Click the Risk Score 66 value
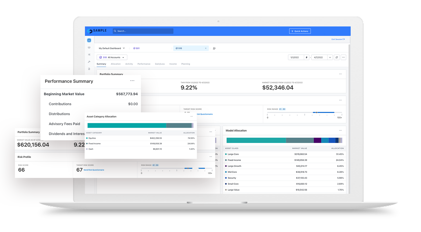Image resolution: width=421 pixels, height=232 pixels. coord(21,170)
